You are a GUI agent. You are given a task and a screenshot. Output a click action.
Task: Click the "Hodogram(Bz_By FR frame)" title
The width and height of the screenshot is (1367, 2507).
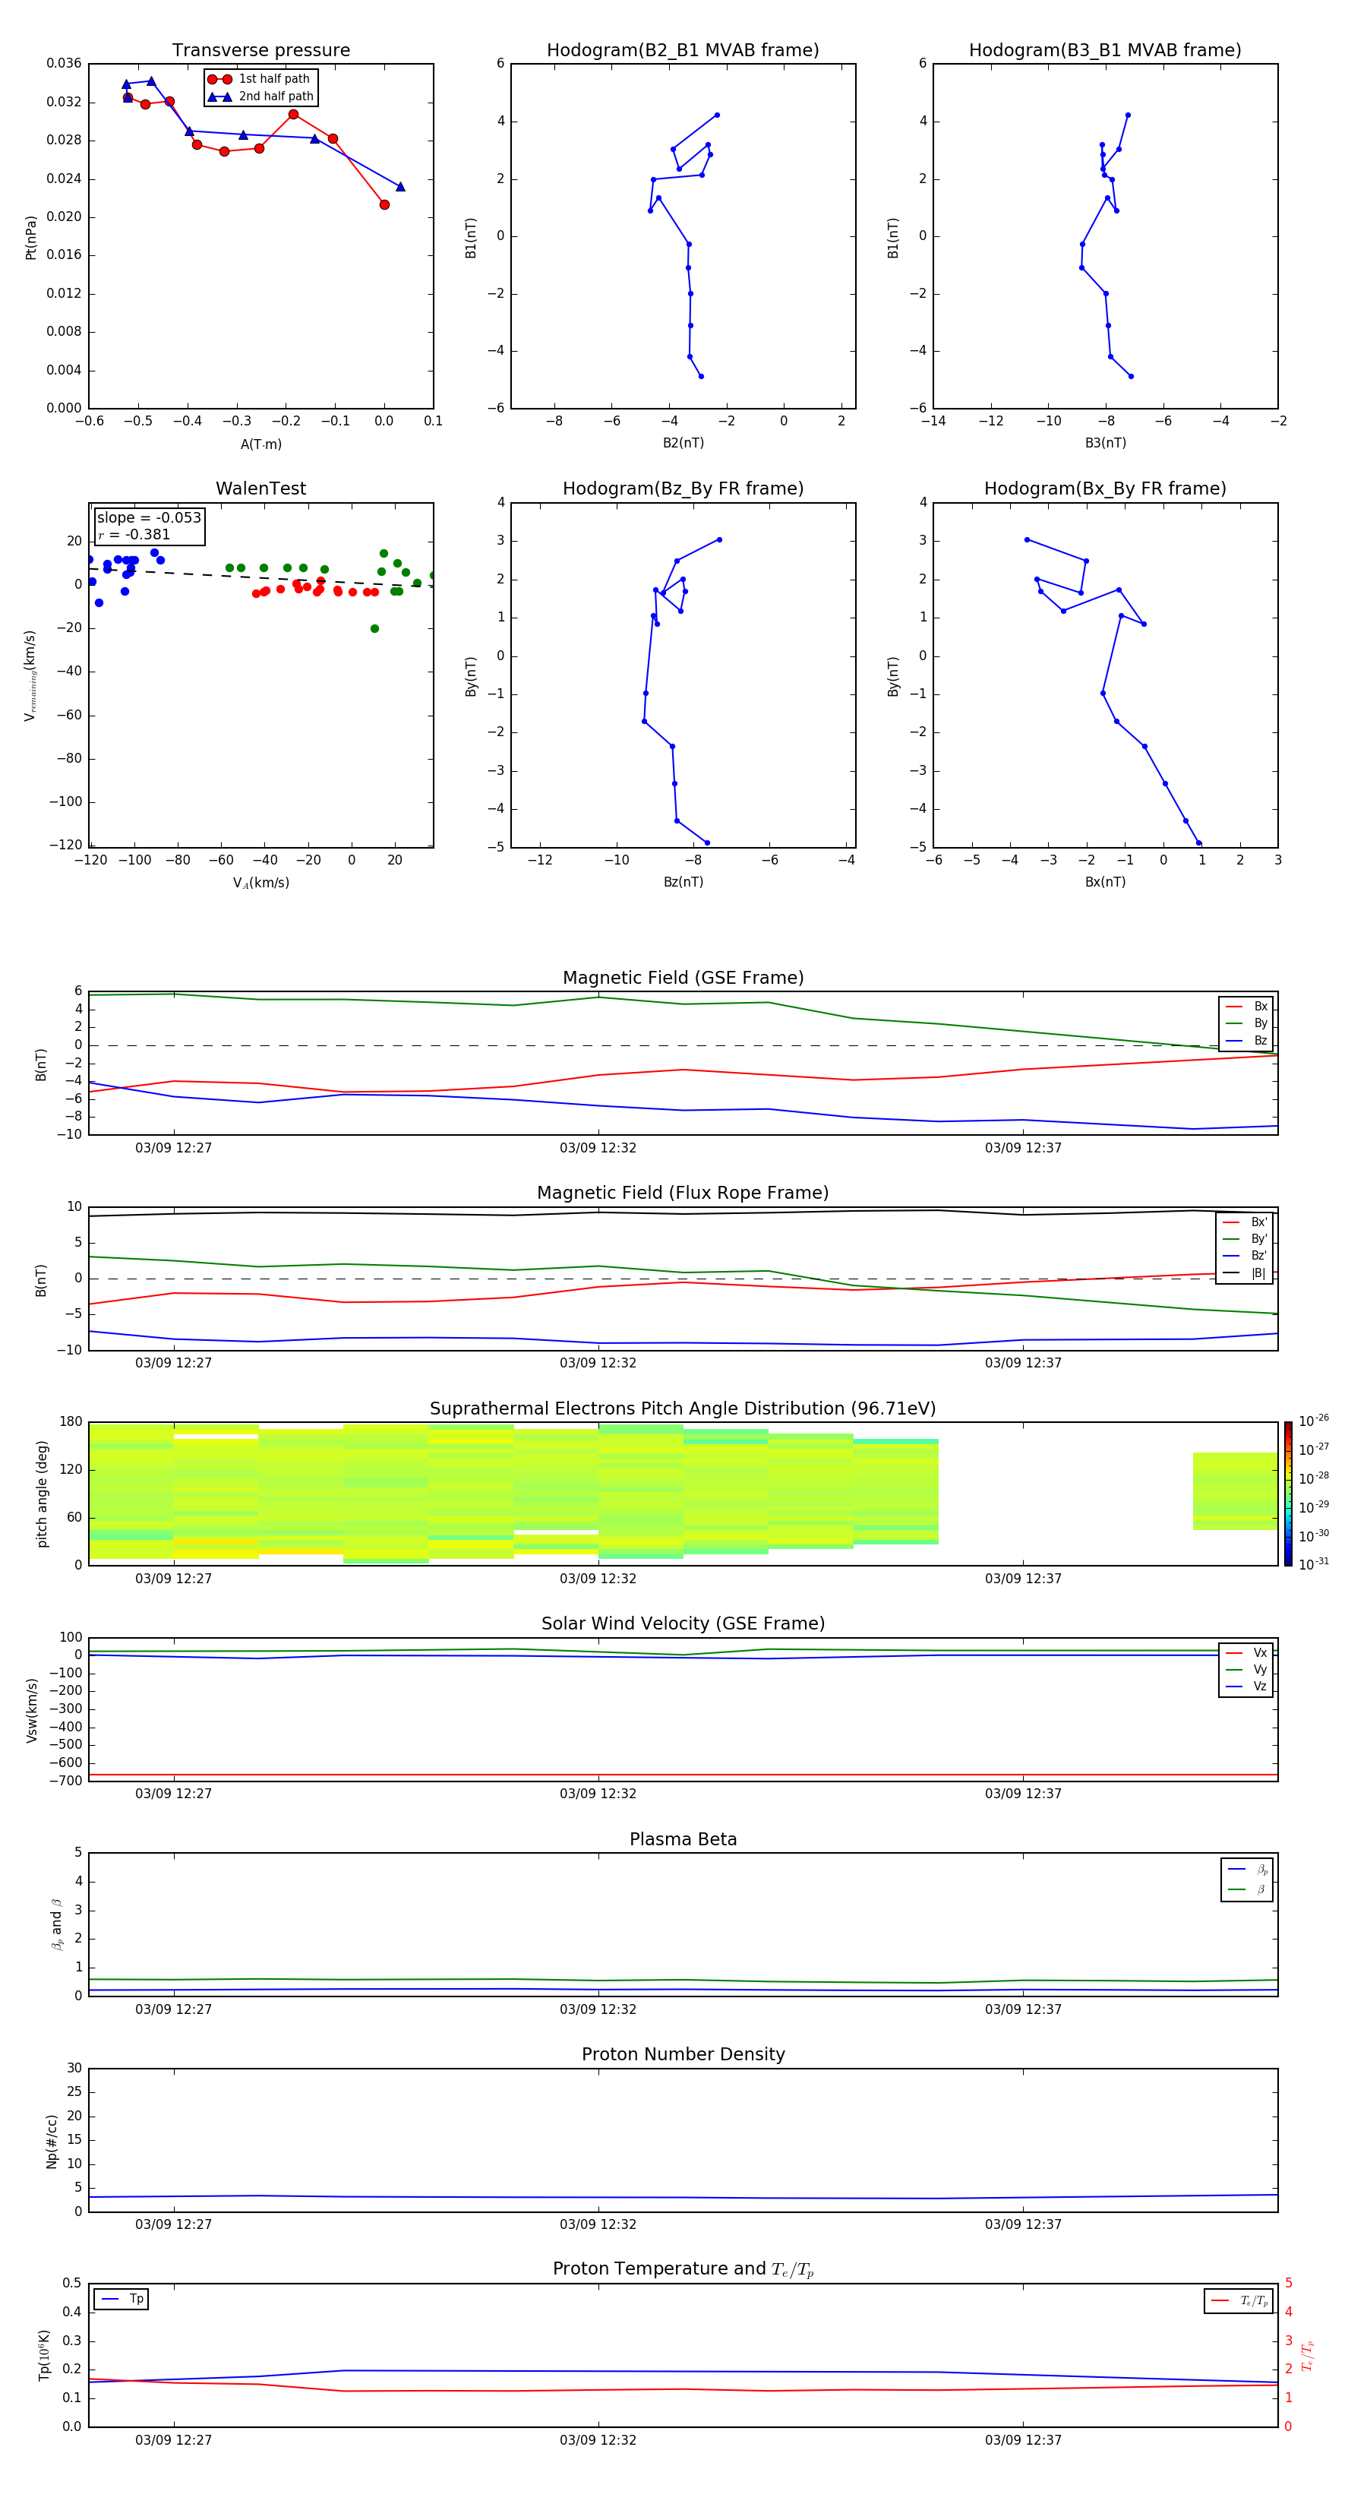(683, 488)
